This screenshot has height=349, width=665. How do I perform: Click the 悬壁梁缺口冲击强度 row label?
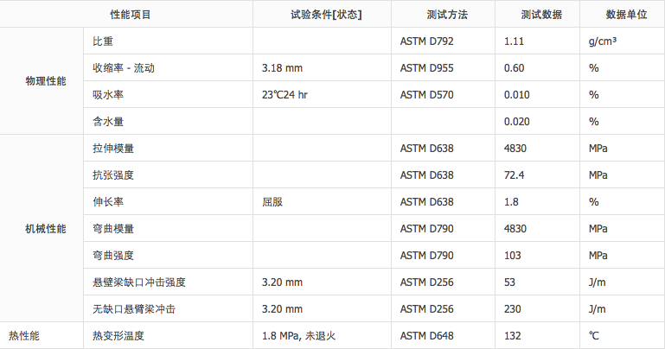point(139,282)
